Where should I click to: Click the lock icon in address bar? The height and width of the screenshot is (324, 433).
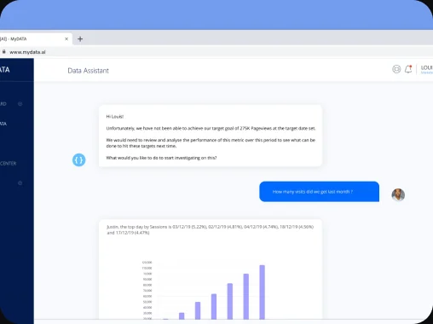click(4, 52)
